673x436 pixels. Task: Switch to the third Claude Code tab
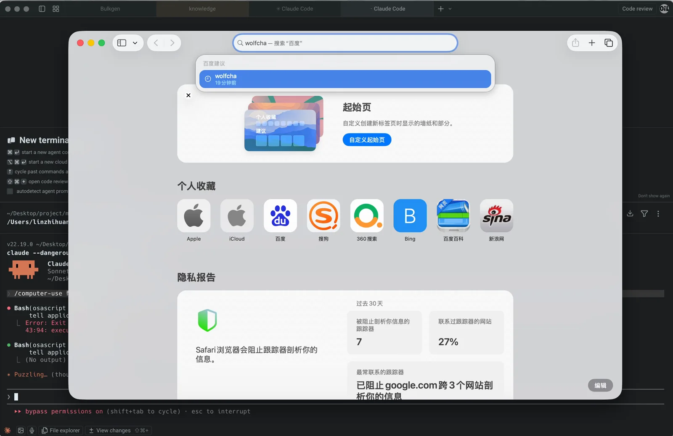295,8
